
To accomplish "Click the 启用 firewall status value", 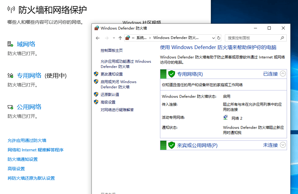I will (x=226, y=97).
